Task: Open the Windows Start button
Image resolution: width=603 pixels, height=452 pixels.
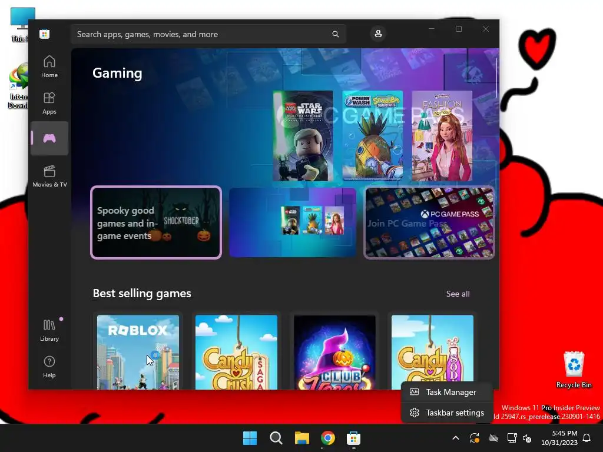Action: [250, 438]
